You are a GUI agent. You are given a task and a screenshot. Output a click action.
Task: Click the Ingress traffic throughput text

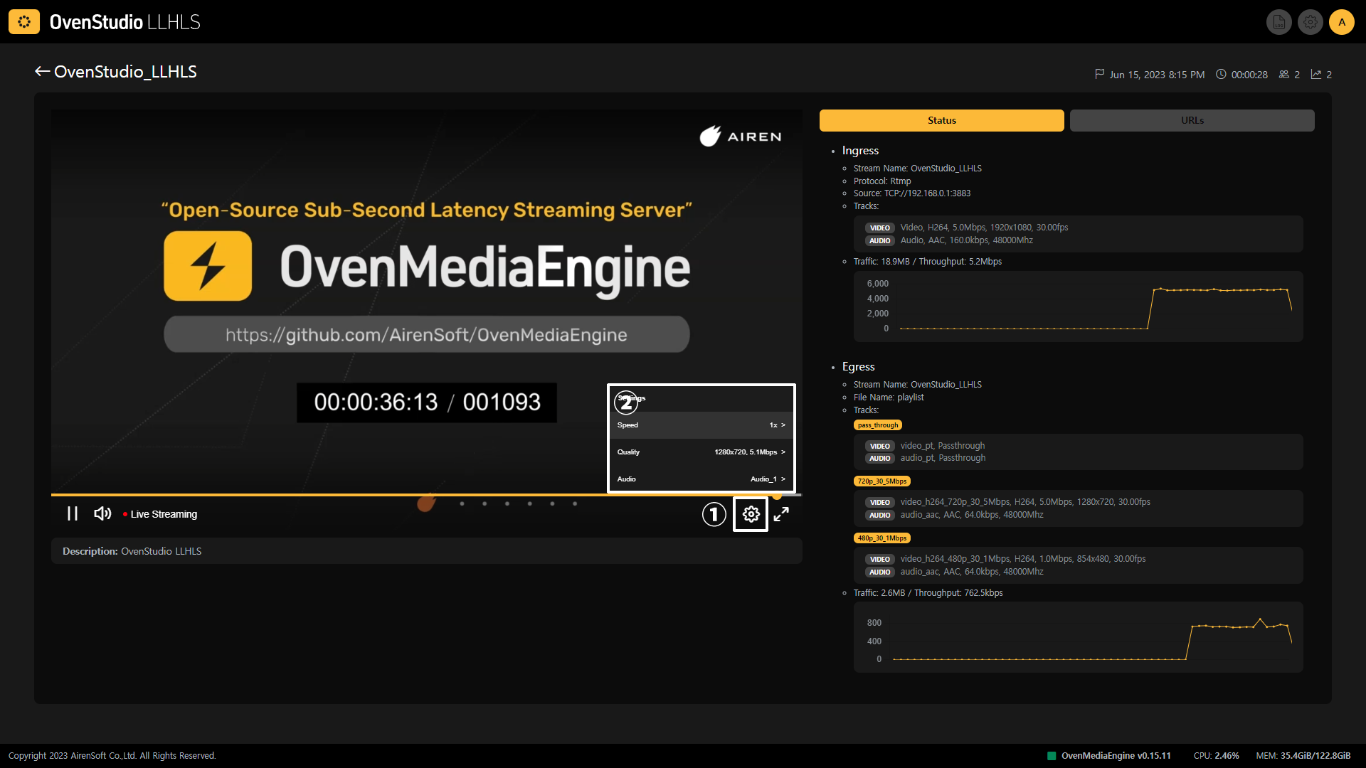(928, 262)
